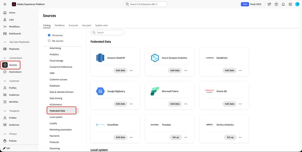The height and width of the screenshot is (152, 302).
Task: Open the apps grid switcher icon
Action: coord(290,4)
